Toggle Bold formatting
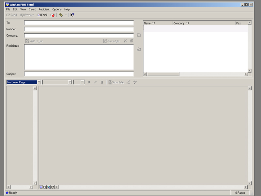 coord(89,82)
